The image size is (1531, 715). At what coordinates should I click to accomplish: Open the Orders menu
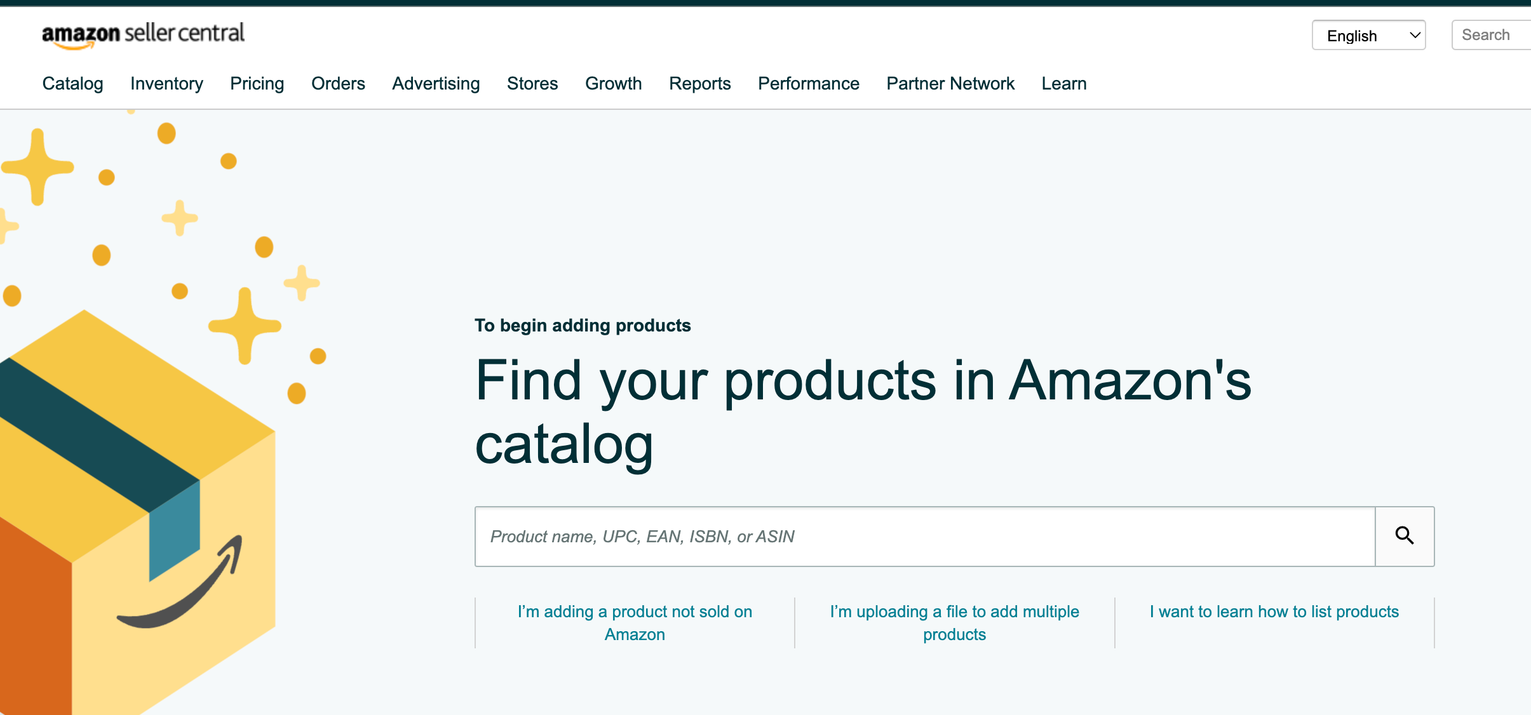tap(338, 84)
